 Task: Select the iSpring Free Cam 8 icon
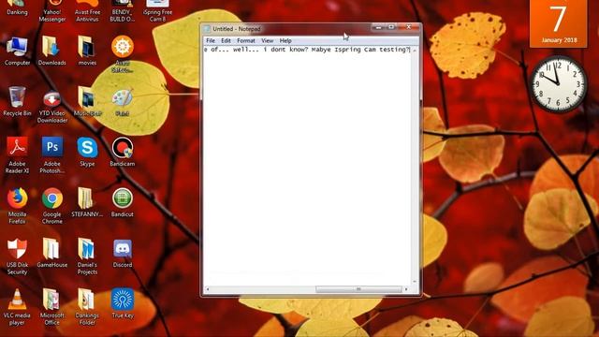(157, 10)
